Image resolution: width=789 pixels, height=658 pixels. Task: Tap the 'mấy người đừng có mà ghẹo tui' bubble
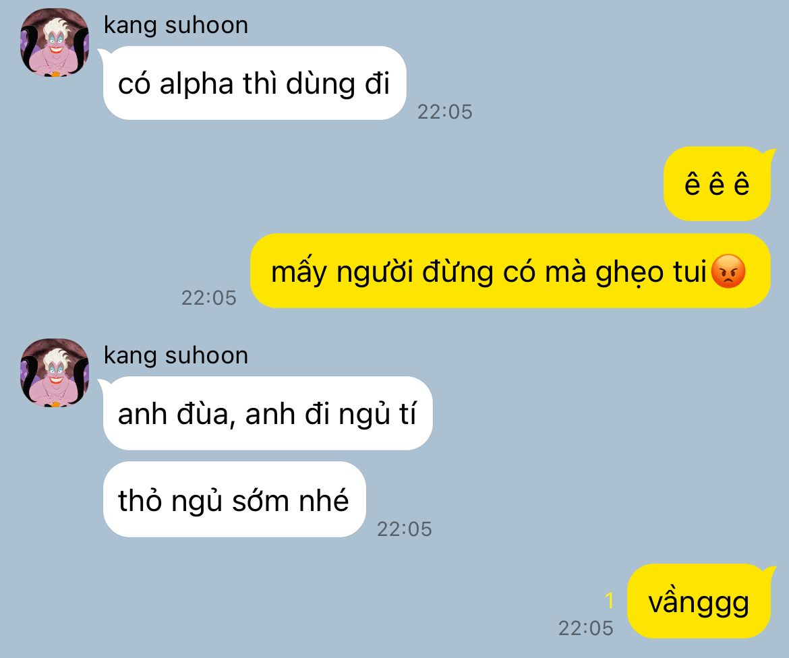coord(510,270)
